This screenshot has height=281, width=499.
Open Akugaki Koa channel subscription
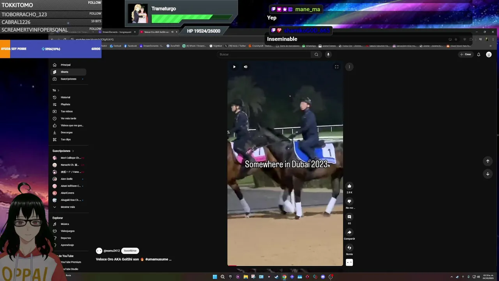[x=69, y=200]
